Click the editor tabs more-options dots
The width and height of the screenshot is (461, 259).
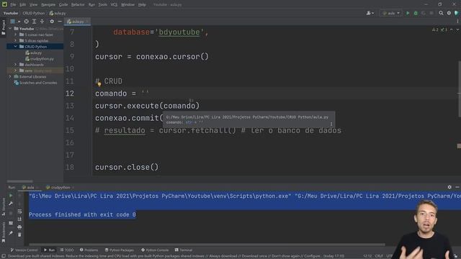tap(457, 21)
